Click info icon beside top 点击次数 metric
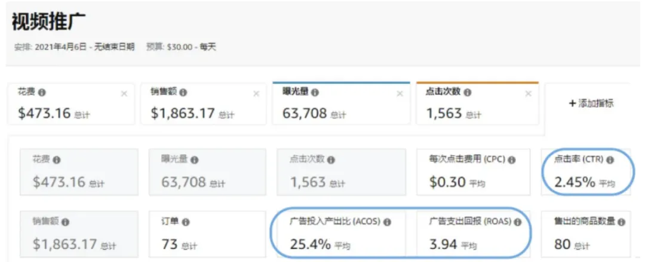645x262 pixels. (467, 93)
